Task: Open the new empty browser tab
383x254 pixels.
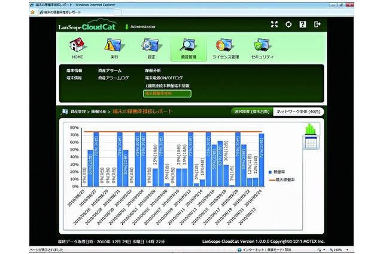Action: (117, 12)
